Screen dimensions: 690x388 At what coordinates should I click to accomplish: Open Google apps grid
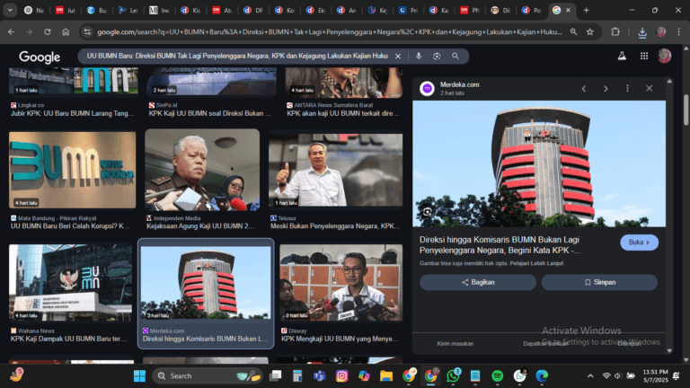pyautogui.click(x=644, y=56)
